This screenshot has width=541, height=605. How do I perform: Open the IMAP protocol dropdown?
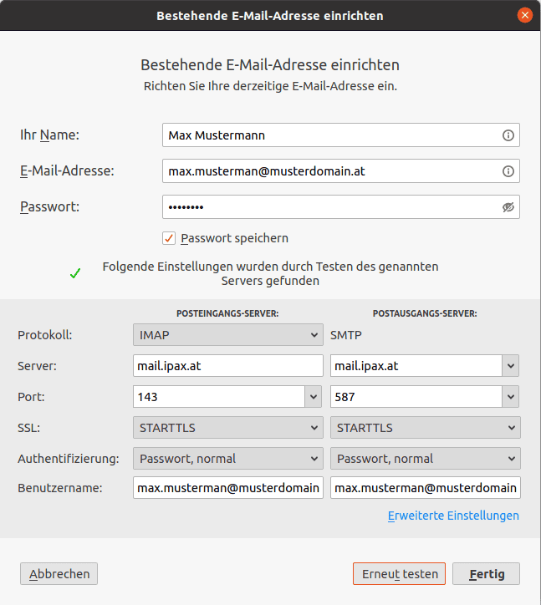click(227, 335)
